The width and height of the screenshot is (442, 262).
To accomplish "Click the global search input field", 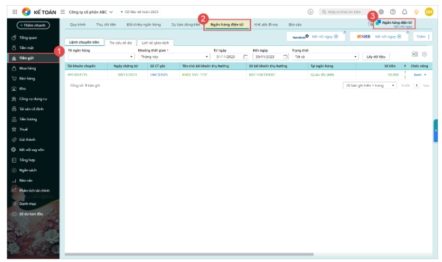I will [x=348, y=11].
